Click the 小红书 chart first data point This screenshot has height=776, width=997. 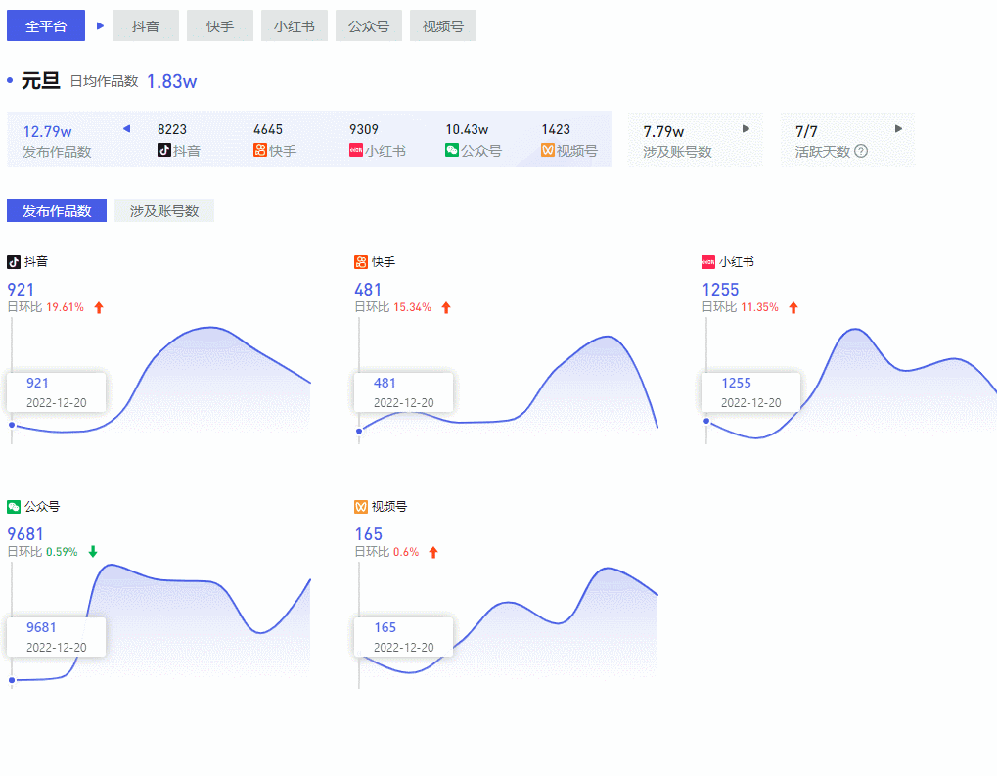coord(706,421)
